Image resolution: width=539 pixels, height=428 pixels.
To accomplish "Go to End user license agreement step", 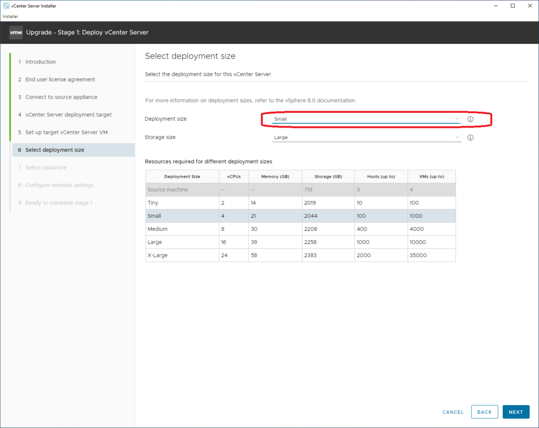I will tap(60, 80).
